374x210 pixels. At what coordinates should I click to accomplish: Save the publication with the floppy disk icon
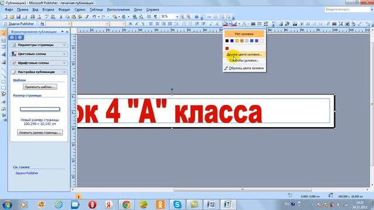(18, 17)
